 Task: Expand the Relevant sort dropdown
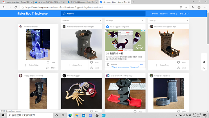(82, 21)
